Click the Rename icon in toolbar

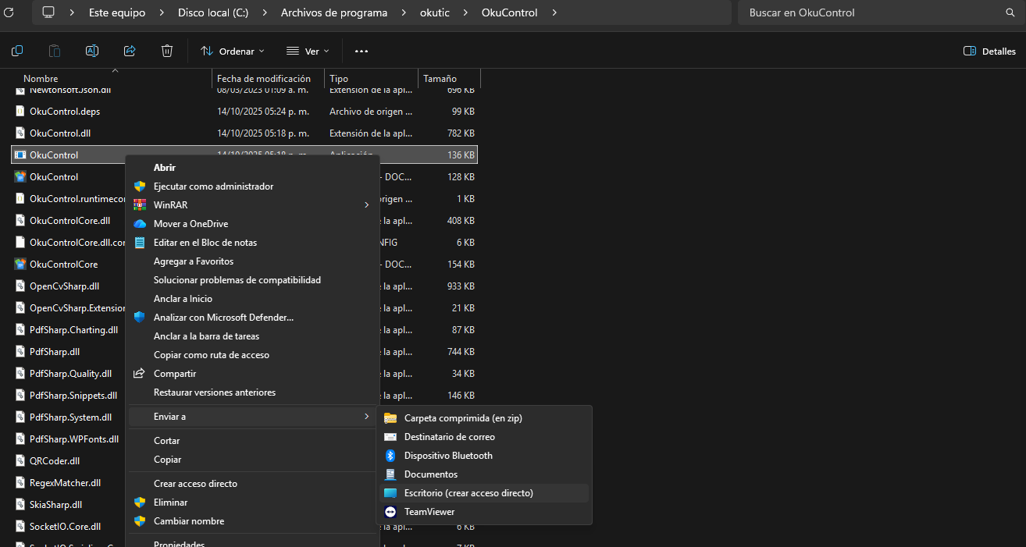(x=92, y=51)
